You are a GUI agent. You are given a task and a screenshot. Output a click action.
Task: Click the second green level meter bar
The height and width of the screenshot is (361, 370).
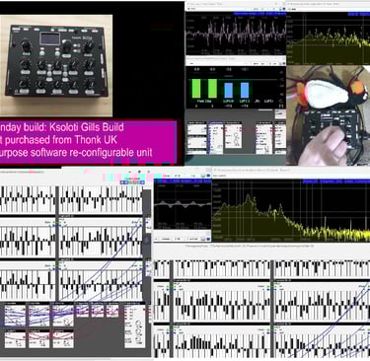[x=212, y=88]
